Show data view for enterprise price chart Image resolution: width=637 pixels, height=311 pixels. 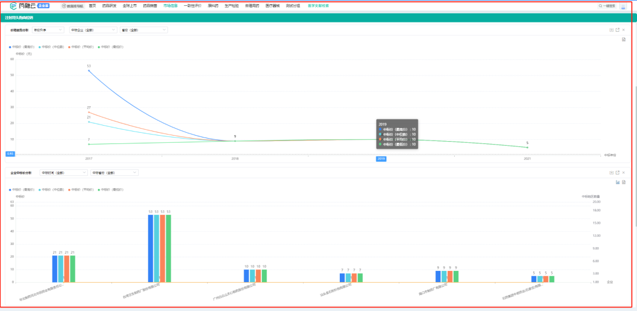[x=623, y=182]
